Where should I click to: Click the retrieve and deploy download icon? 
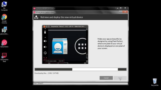click(x=36, y=17)
